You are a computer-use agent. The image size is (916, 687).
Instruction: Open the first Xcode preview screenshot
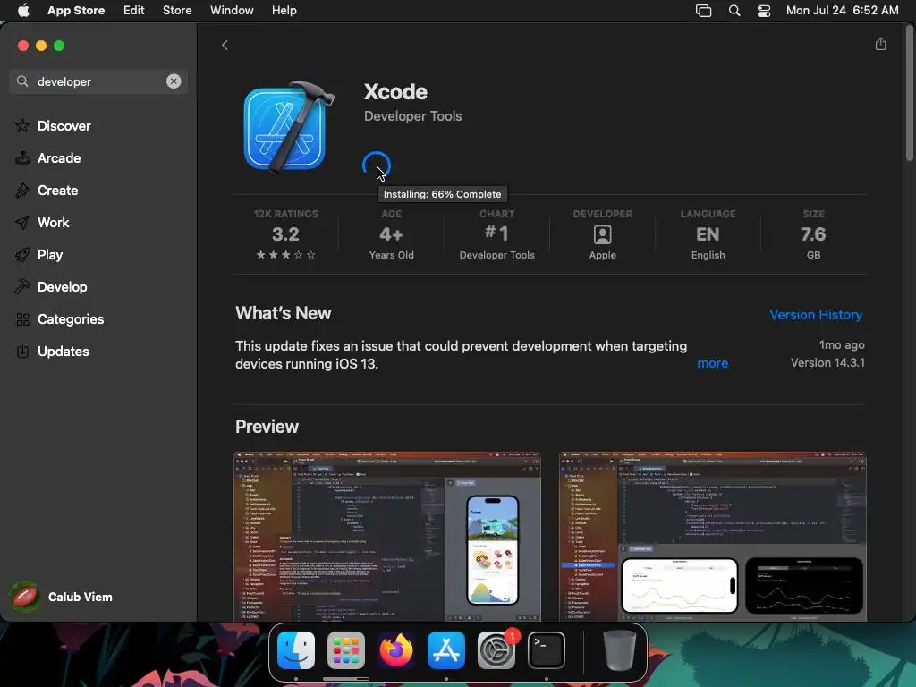pos(386,537)
